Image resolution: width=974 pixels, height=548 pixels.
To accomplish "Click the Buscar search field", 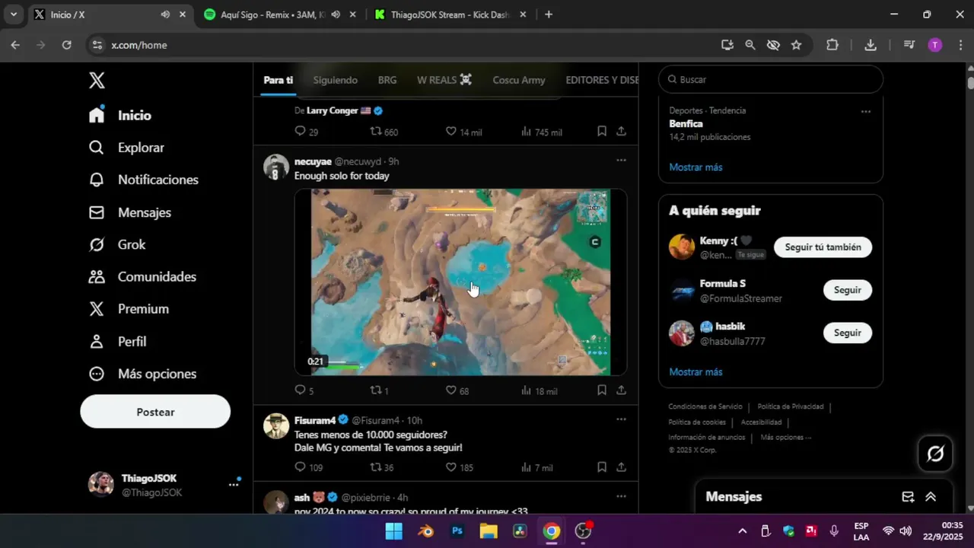I will coord(771,79).
